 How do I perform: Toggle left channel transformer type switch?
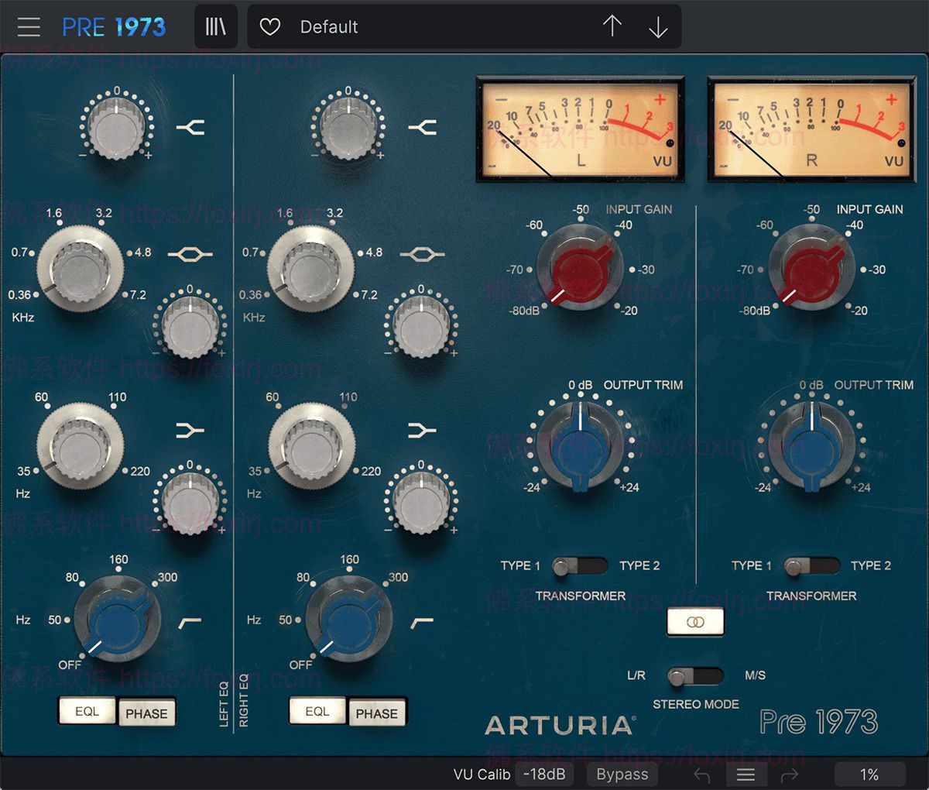point(579,566)
